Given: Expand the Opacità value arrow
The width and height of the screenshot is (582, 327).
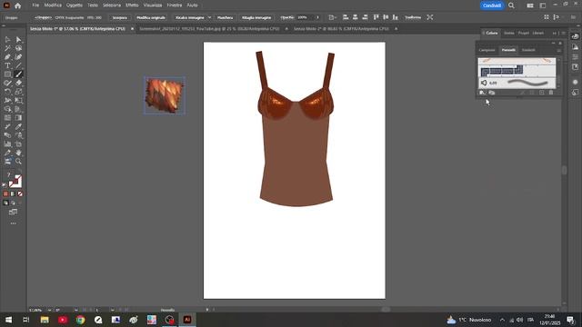Looking at the screenshot, I should click(x=317, y=17).
